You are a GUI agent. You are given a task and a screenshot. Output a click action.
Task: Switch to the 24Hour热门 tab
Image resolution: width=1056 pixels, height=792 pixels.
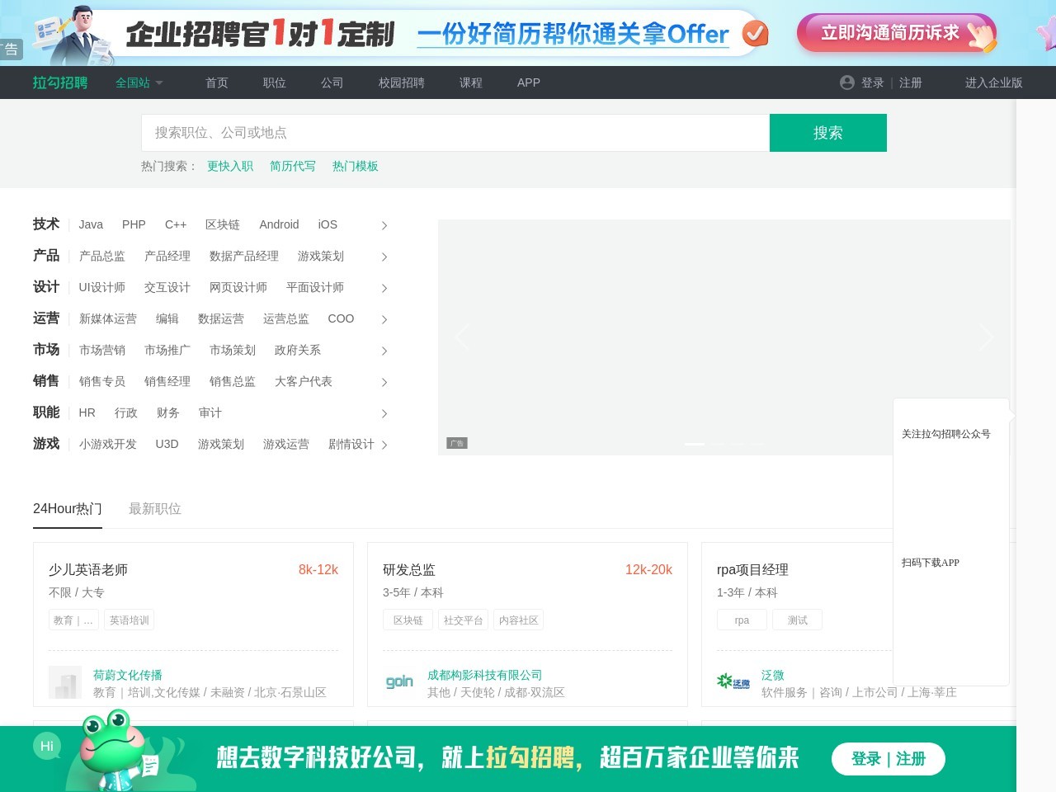pyautogui.click(x=68, y=509)
